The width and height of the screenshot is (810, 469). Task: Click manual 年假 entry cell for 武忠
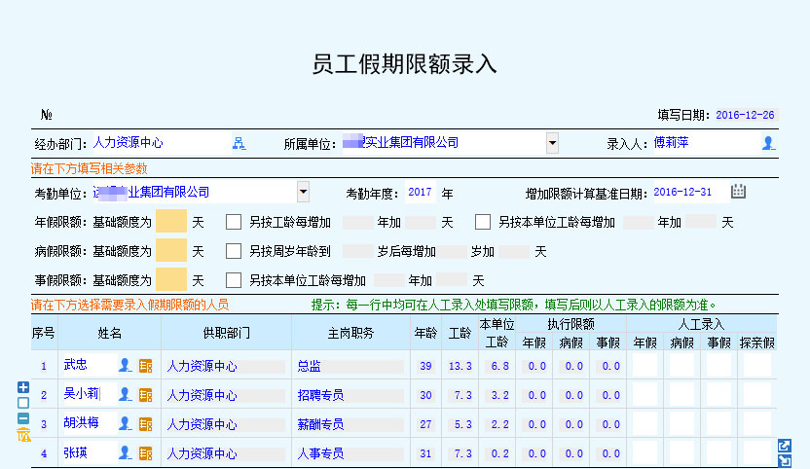pyautogui.click(x=644, y=366)
